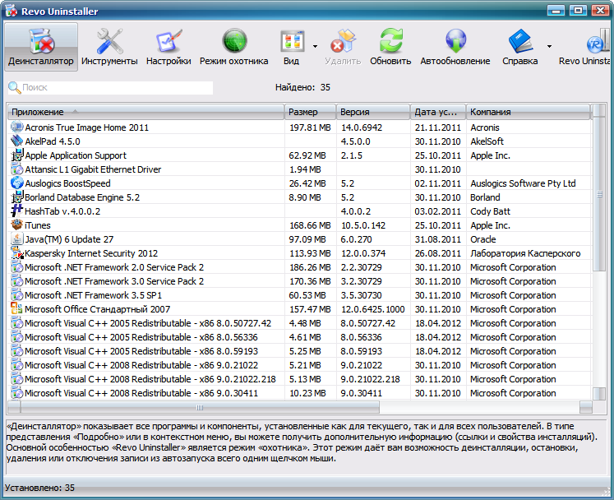The height and width of the screenshot is (500, 614).
Task: Select Attansic L1 Gigabit driver icon
Action: click(16, 169)
